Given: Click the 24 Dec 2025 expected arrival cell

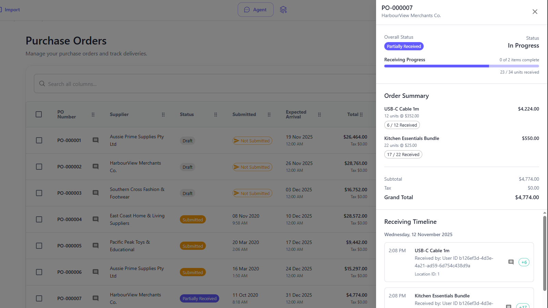Looking at the screenshot, I should [299, 269].
